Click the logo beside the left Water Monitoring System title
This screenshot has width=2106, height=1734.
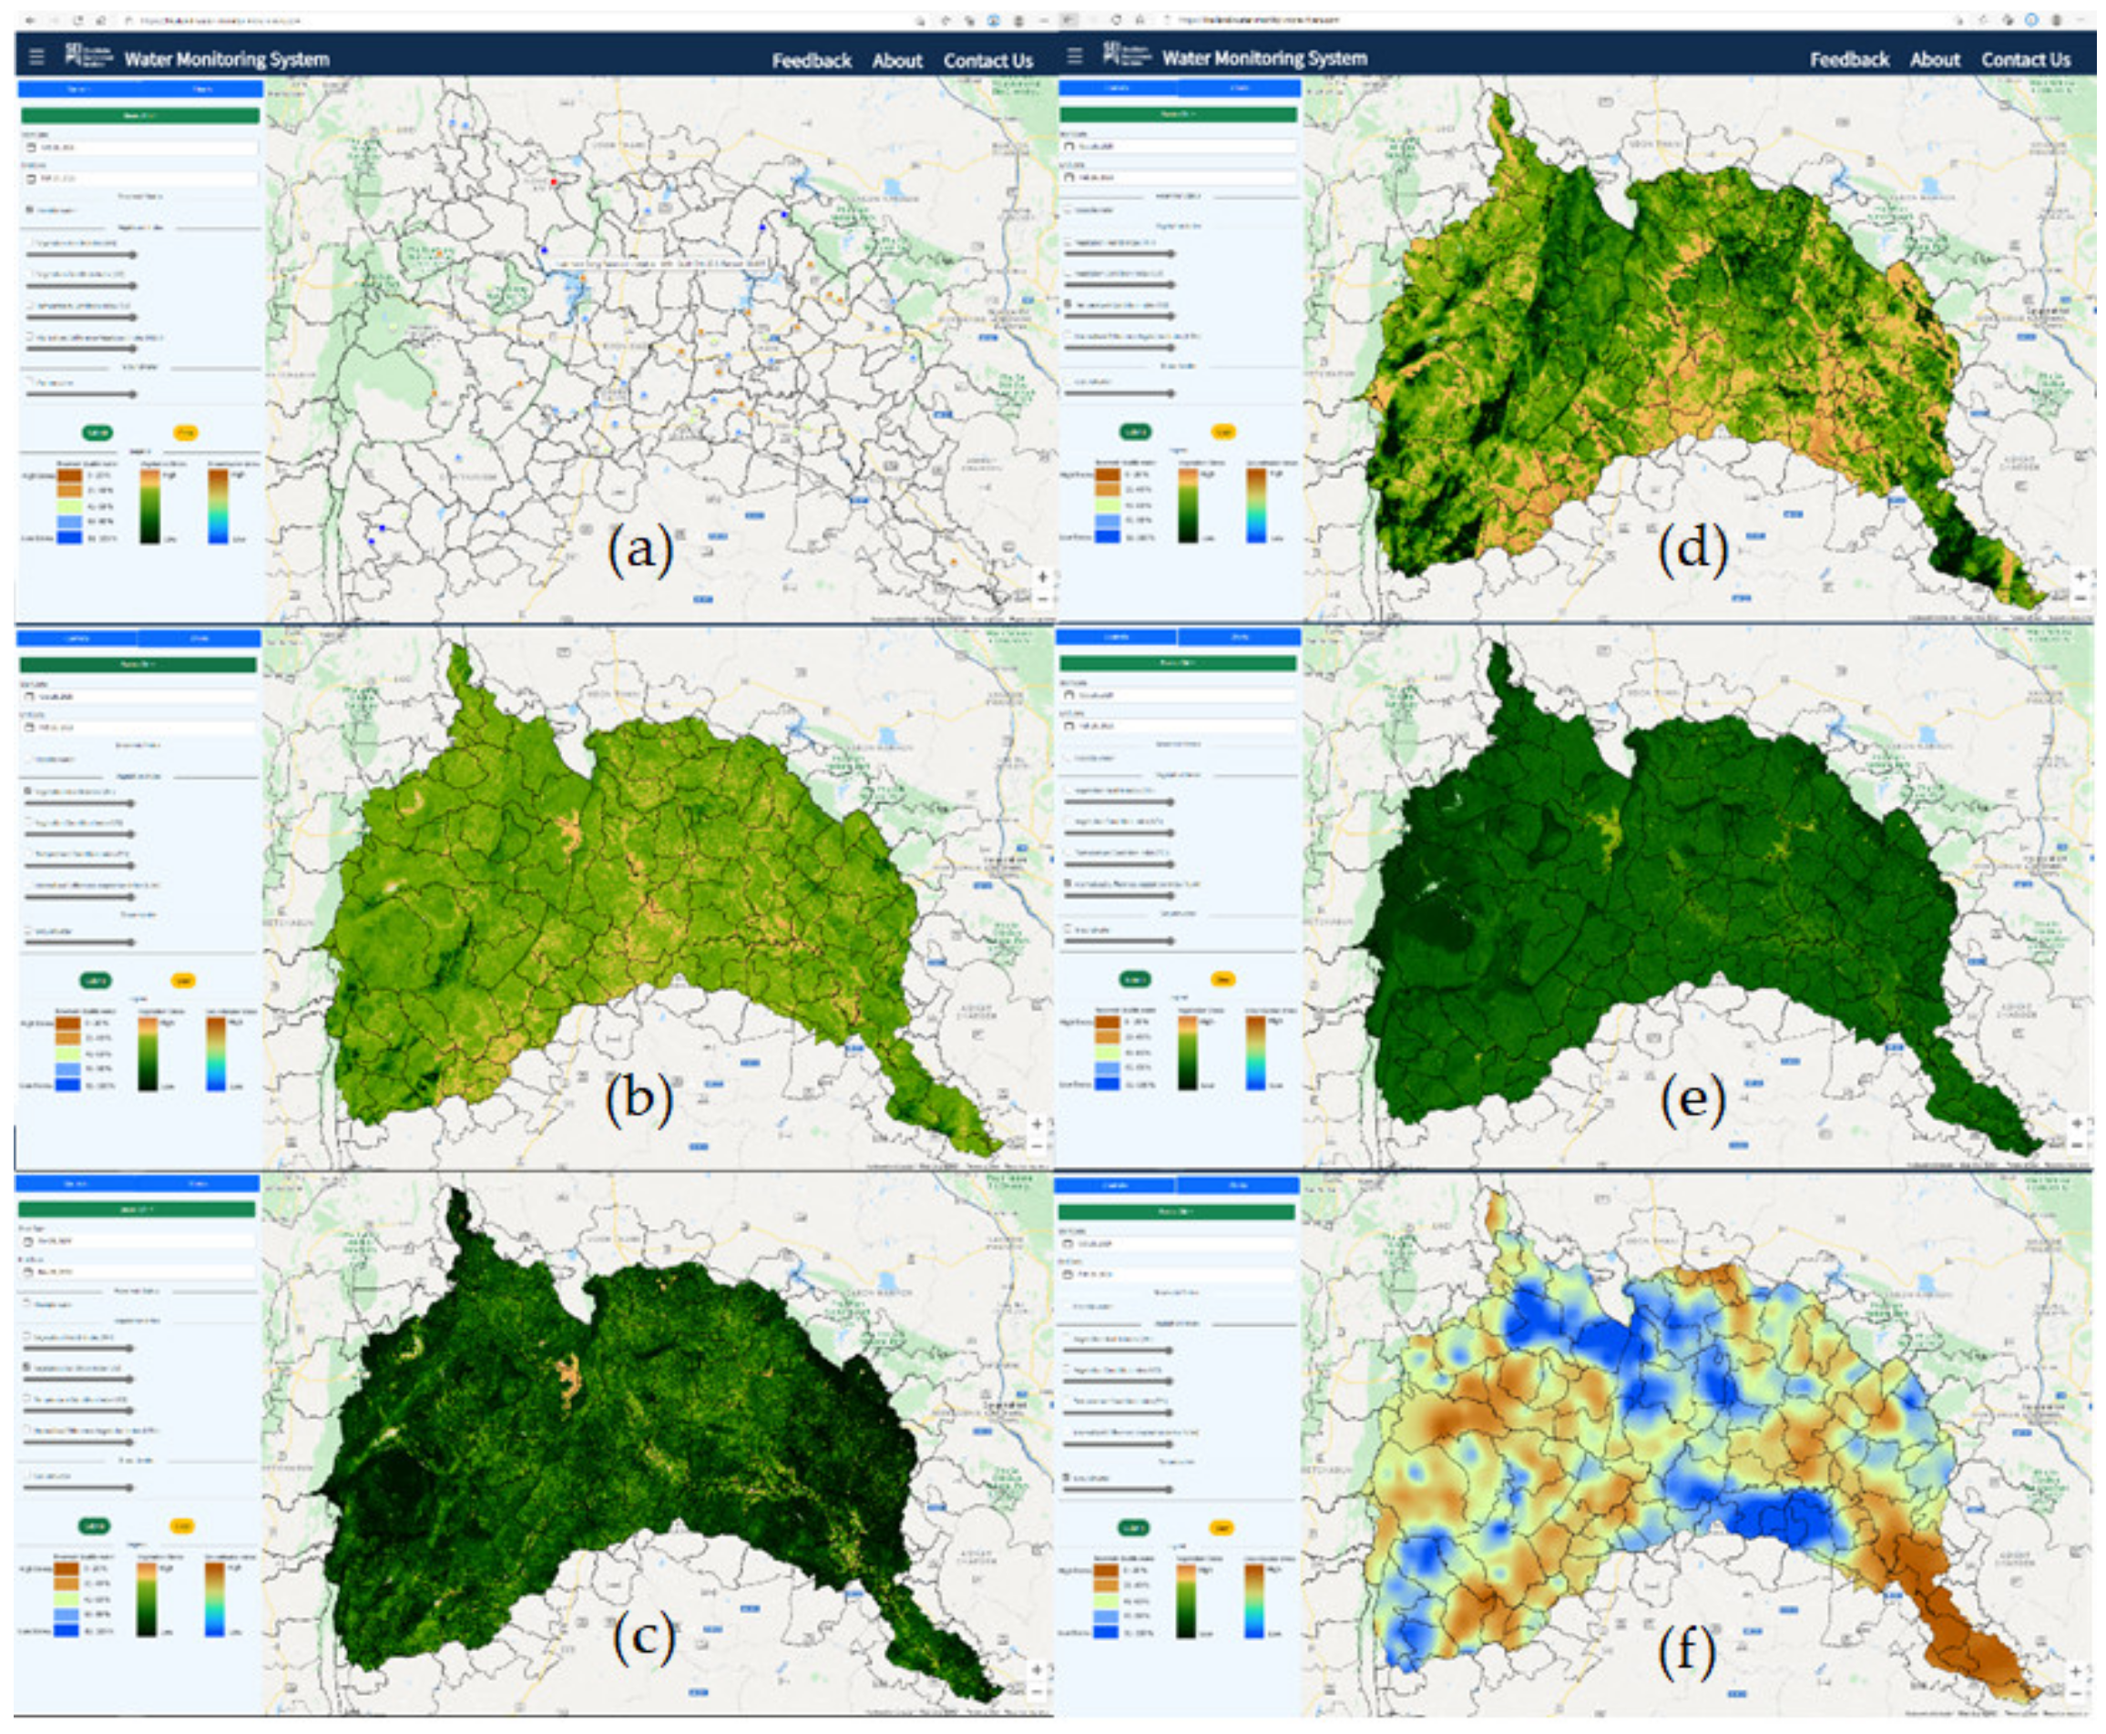88,55
